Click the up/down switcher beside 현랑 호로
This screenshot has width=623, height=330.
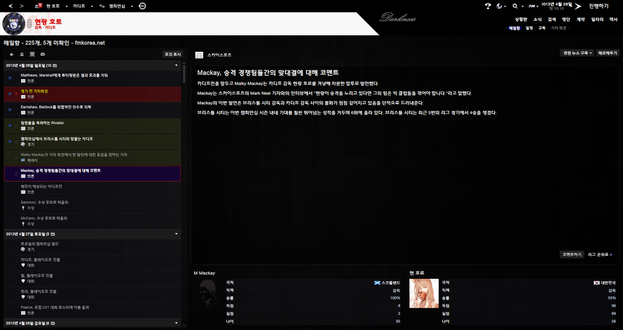[29, 24]
